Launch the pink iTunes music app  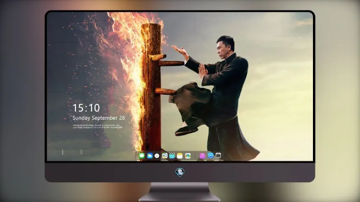202,156
